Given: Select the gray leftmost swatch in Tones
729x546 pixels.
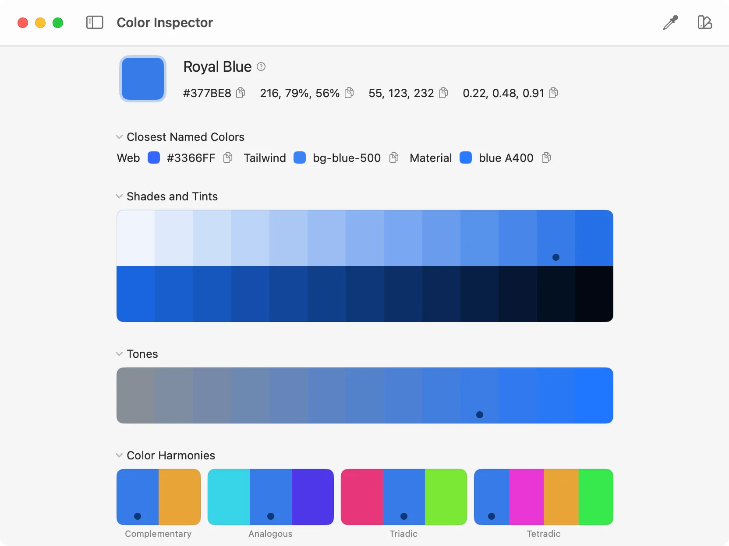Looking at the screenshot, I should coord(135,395).
